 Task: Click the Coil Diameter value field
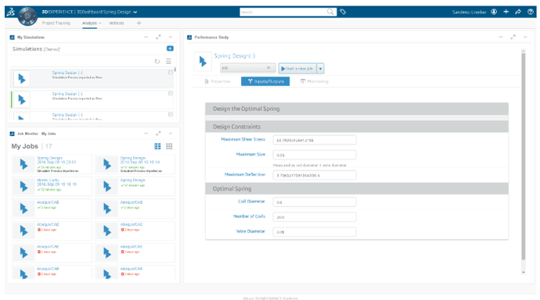point(315,202)
